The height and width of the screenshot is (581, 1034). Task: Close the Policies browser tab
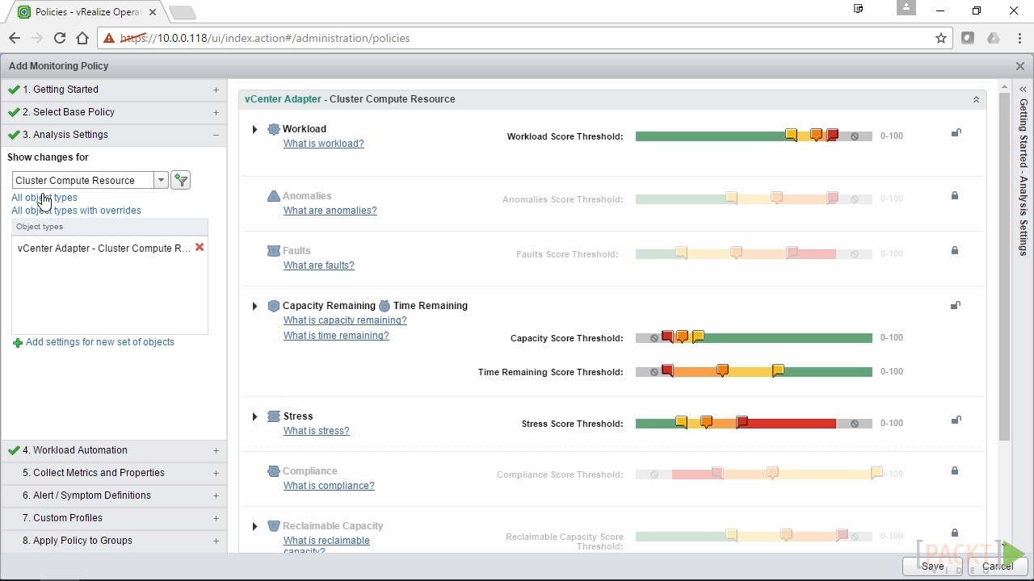coord(153,12)
